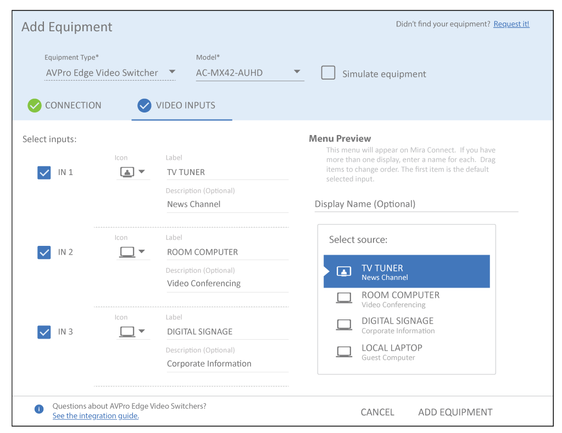
Task: Click the ADD EQUIPMENT button
Action: (x=455, y=412)
